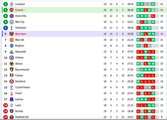Click the Liverpool club crest
This screenshot has height=120, width=167.
[12, 4]
